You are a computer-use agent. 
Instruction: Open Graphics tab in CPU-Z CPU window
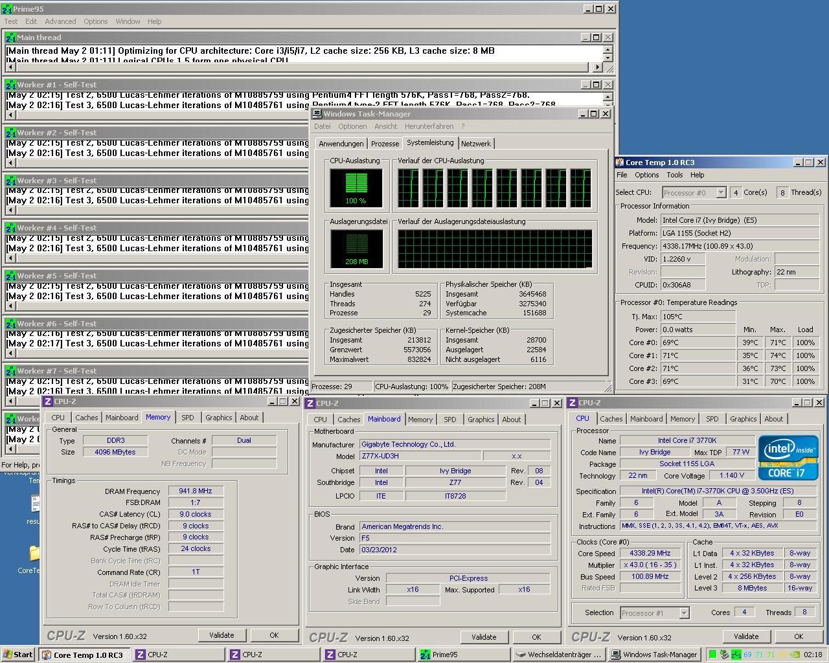tap(744, 419)
